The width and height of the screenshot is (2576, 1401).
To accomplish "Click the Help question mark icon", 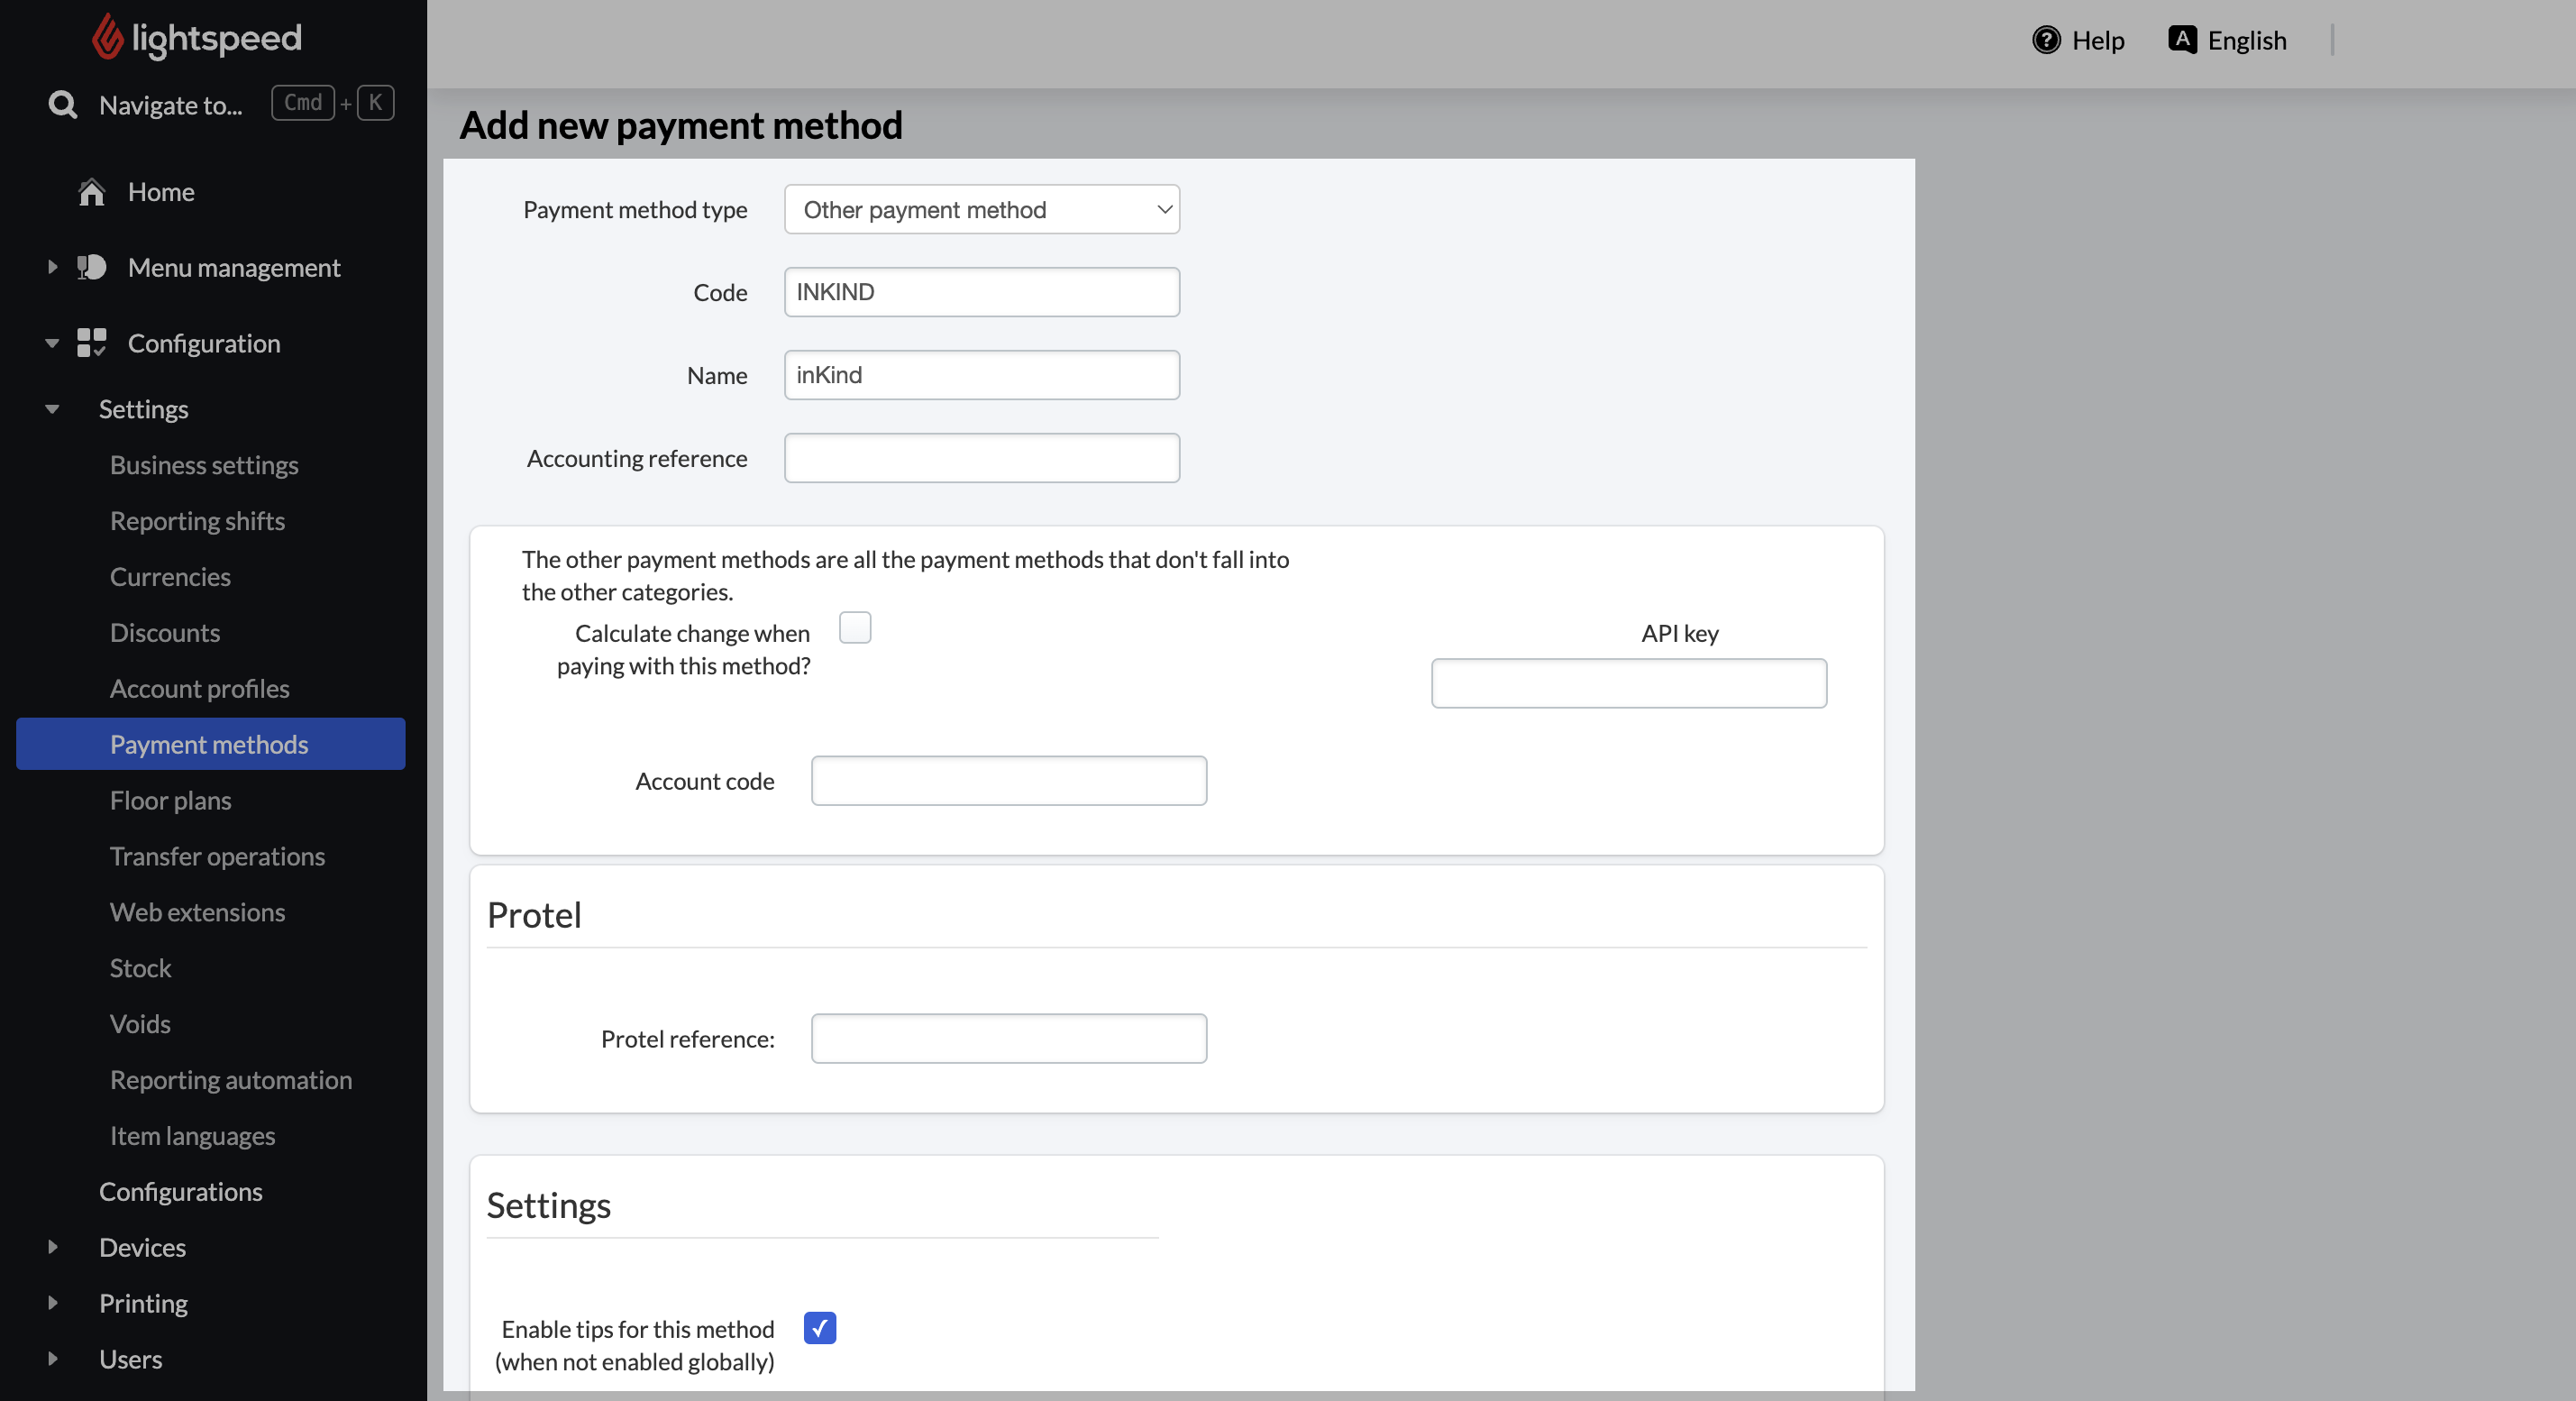I will click(2046, 40).
